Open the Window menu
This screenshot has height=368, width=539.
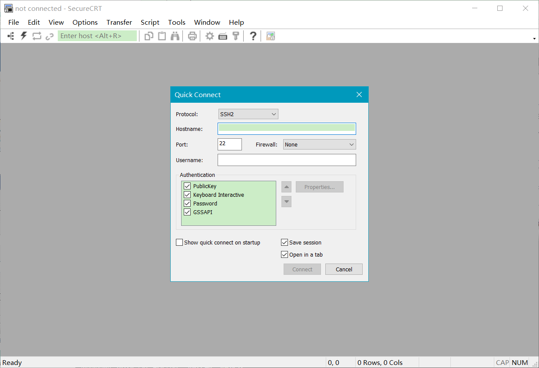207,22
